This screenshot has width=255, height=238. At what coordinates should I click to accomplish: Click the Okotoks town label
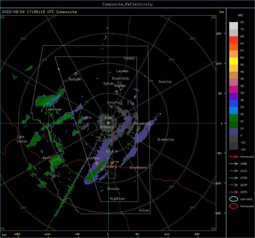[x=113, y=189]
